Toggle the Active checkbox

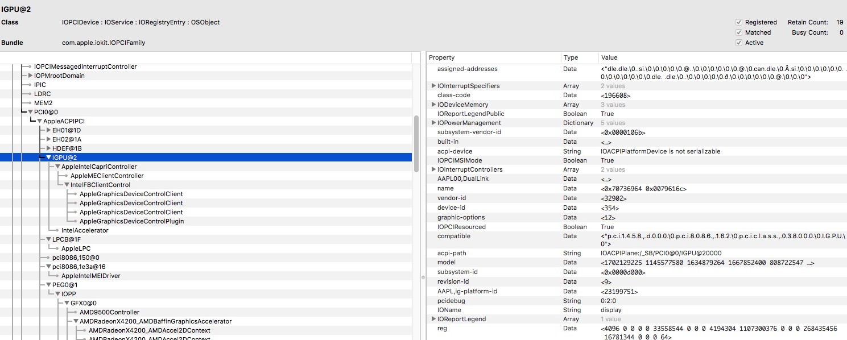coord(739,43)
